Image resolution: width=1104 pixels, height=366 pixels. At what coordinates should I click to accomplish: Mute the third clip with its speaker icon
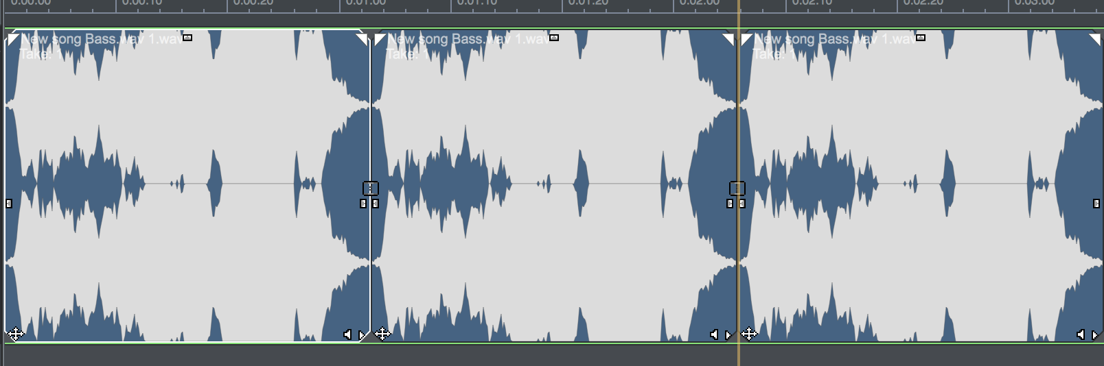coord(1081,334)
